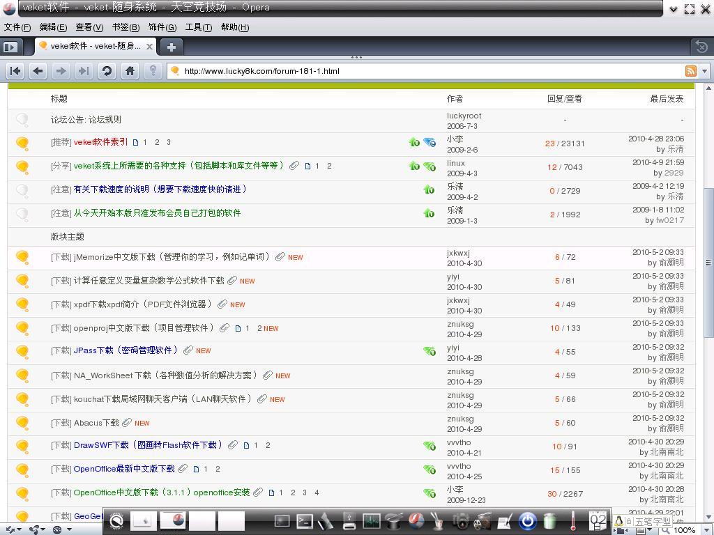This screenshot has height=535, width=714.
Task: Close the veket软件 tab
Action: (149, 47)
